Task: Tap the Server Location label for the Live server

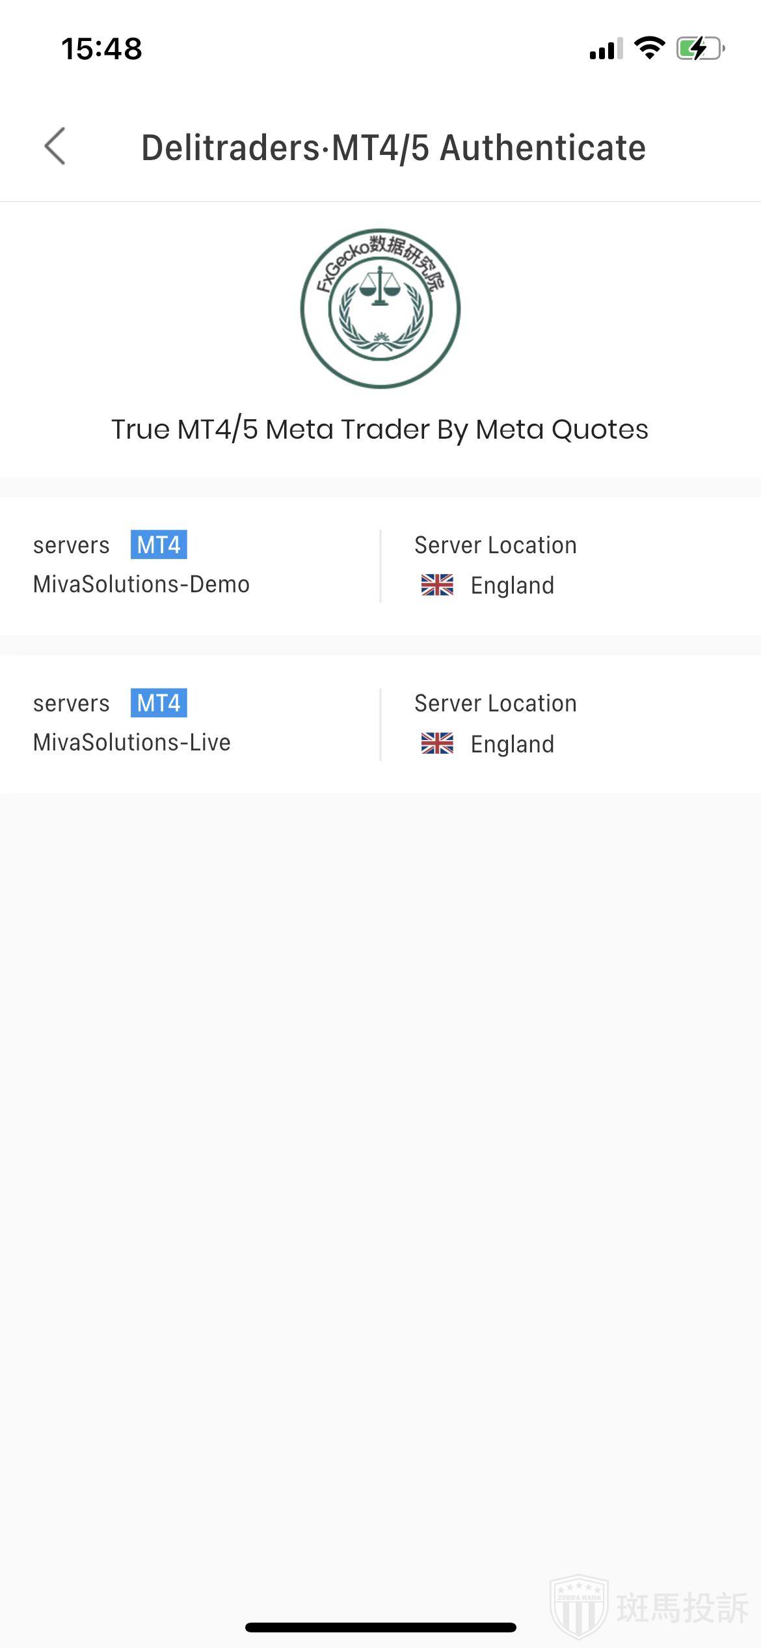Action: tap(496, 704)
